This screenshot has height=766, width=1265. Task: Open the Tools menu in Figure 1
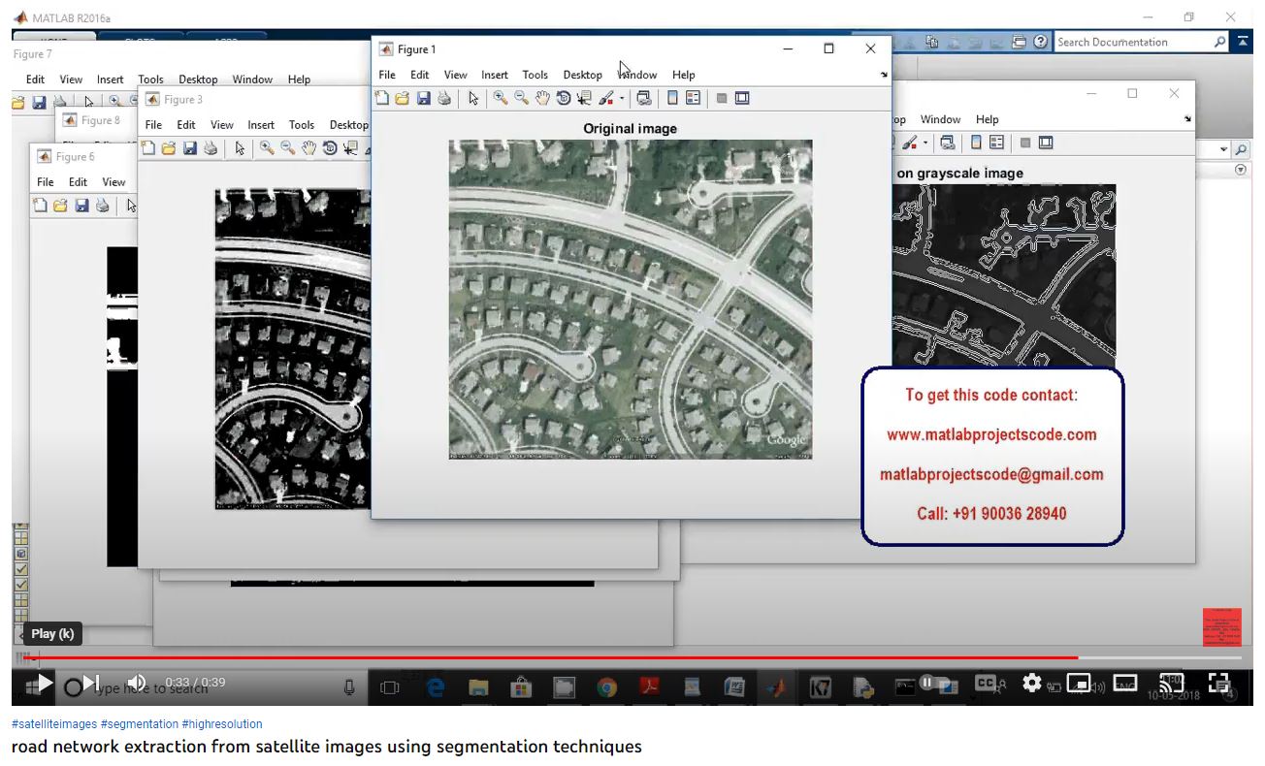coord(535,75)
